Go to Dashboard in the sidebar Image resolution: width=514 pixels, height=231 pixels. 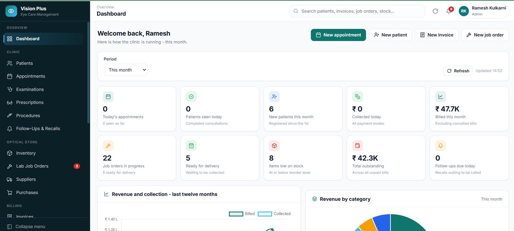point(43,39)
